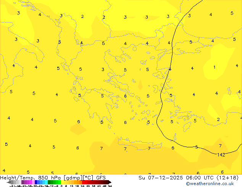Viewport: 242px width, 187px height.
Task: Click the temperature value '1' on the map
Action: [x=215, y=67]
